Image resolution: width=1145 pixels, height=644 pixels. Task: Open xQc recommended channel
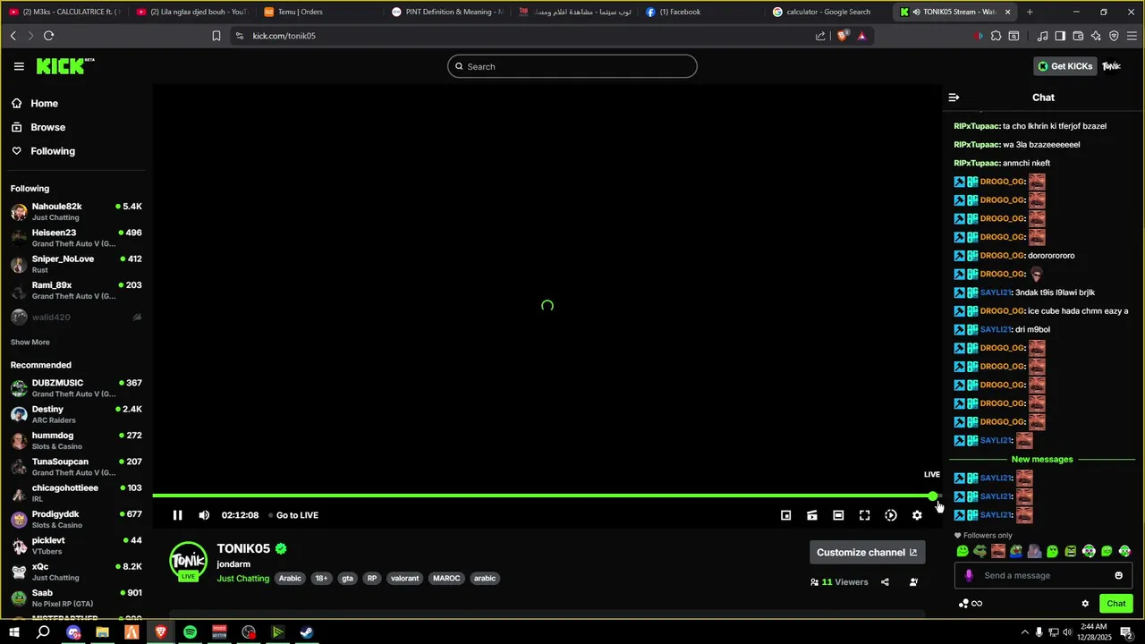76,572
